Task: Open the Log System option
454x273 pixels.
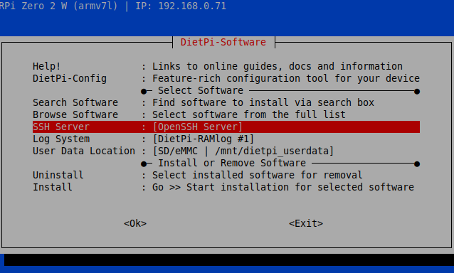Action: pyautogui.click(x=226, y=139)
